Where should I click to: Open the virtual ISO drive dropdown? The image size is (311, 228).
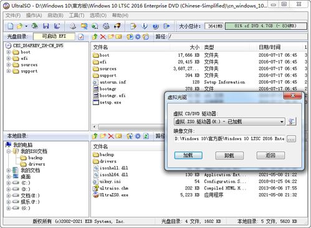(x=282, y=121)
